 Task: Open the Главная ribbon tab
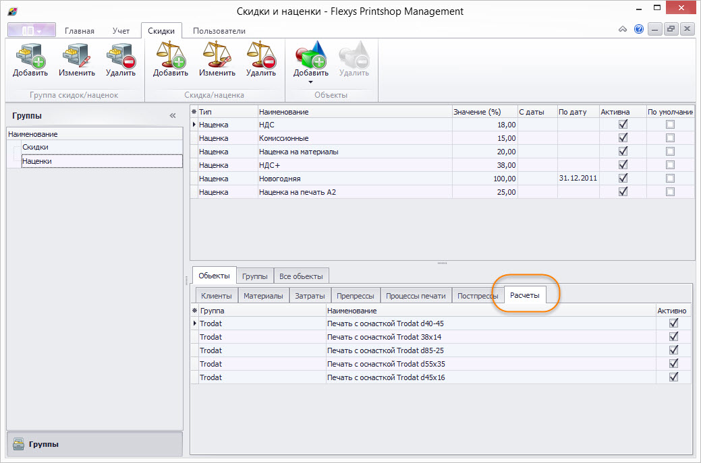coord(80,31)
